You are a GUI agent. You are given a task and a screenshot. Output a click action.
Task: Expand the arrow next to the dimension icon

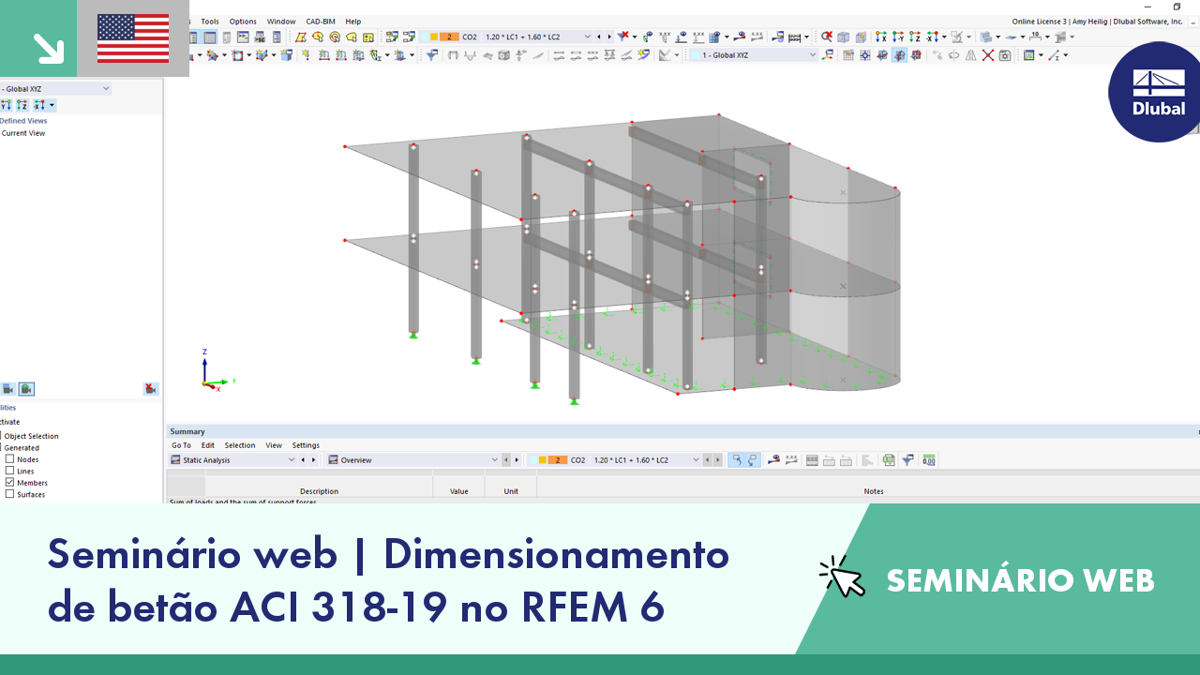[x=1047, y=37]
